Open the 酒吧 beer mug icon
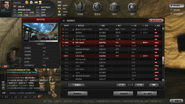Image resolution: width=185 pixels, height=104 pixels. tap(132, 7)
